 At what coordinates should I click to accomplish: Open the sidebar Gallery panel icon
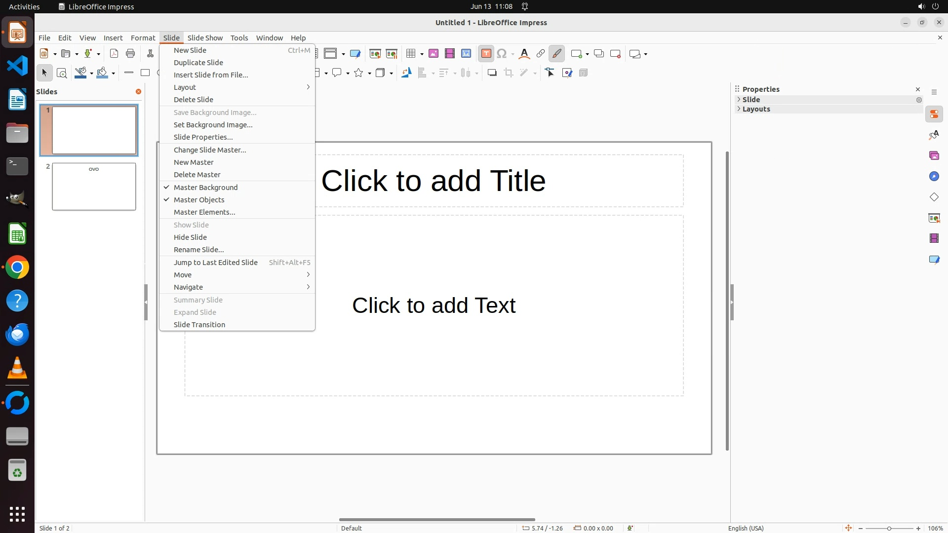[934, 156]
